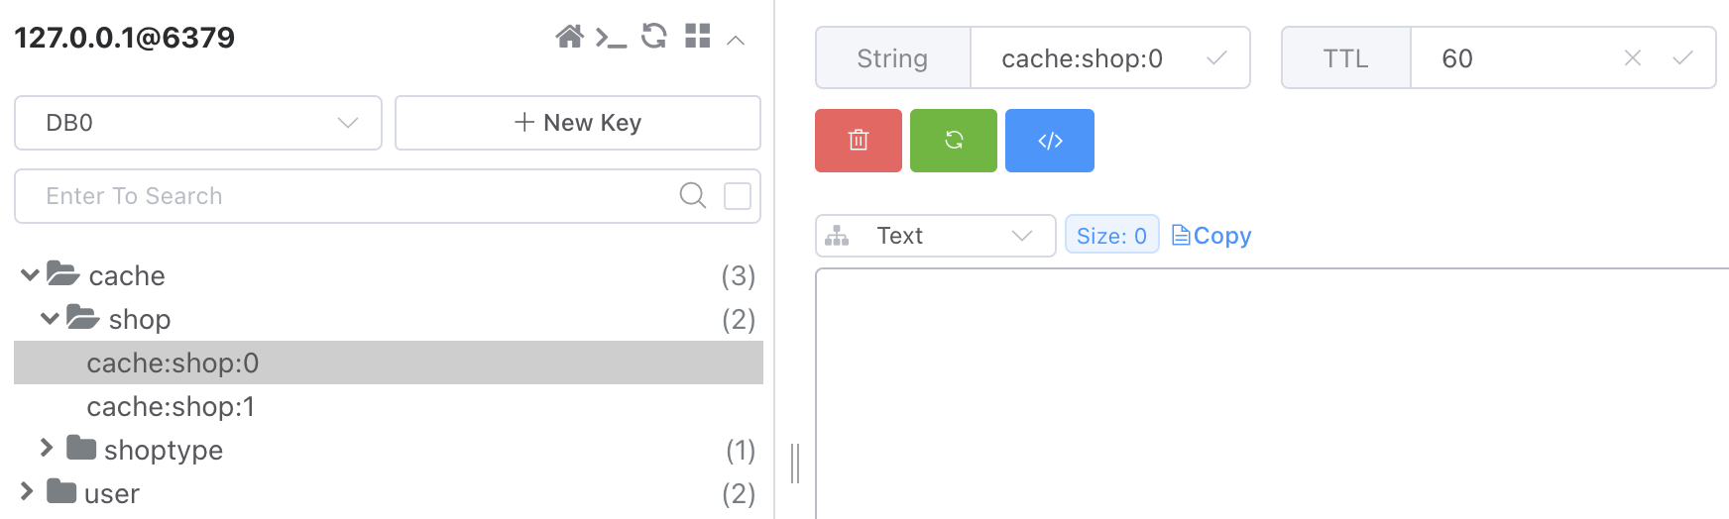Click the home icon next to connection name
This screenshot has width=1729, height=519.
point(569,38)
